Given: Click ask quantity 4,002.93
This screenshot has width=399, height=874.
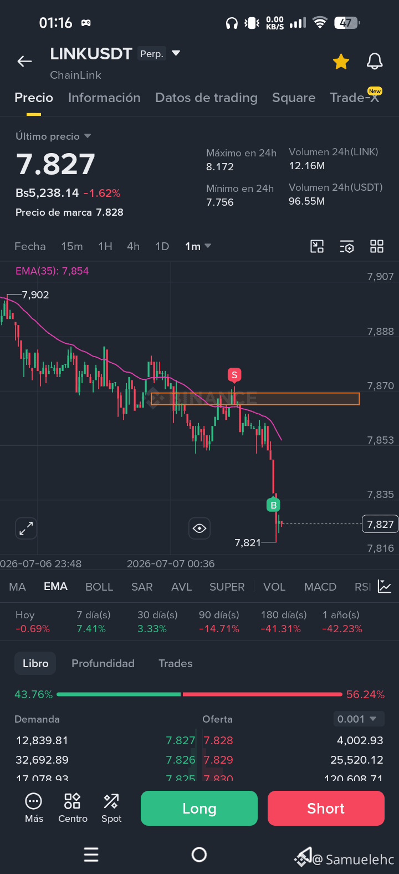Looking at the screenshot, I should coord(360,740).
